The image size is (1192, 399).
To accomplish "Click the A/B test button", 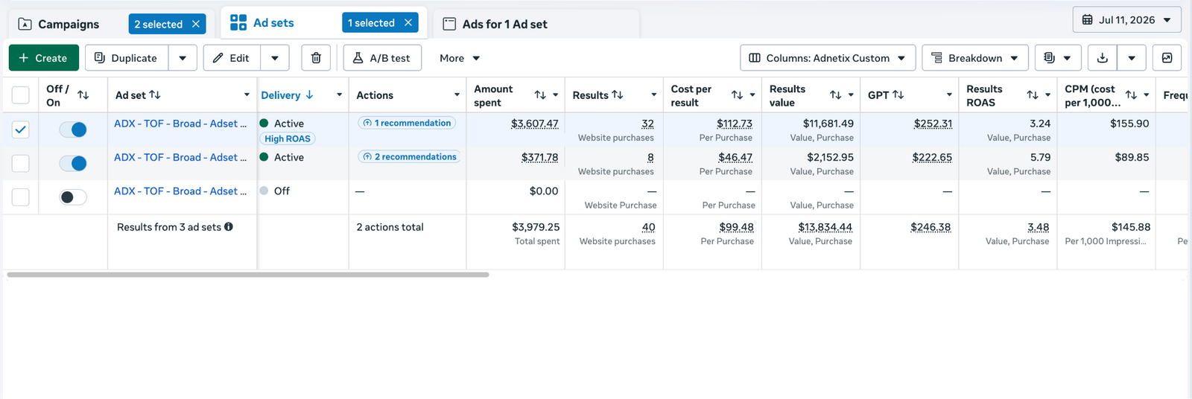I will [382, 58].
